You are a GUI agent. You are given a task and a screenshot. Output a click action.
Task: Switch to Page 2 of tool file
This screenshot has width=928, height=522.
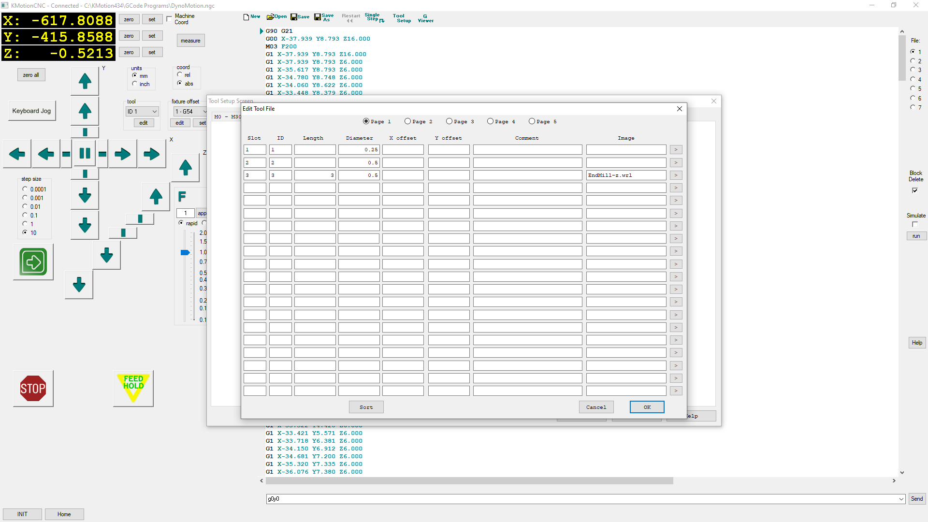pos(407,121)
